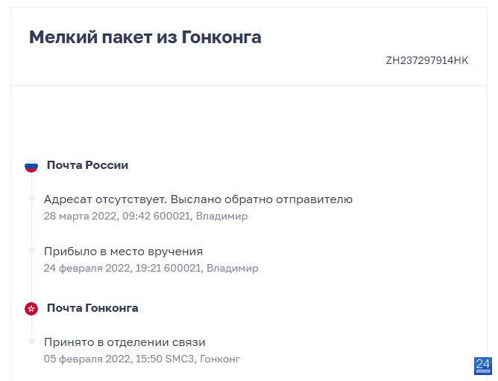The image size is (498, 381).
Task: Click the Hong Kong flag icon
Action: pos(31,308)
